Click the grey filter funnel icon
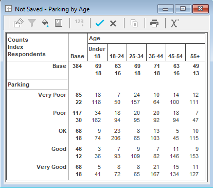 click(32, 23)
